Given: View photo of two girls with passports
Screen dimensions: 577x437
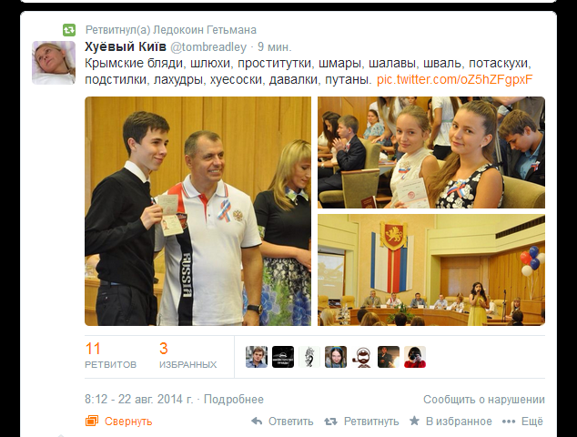Looking at the screenshot, I should pyautogui.click(x=431, y=152).
